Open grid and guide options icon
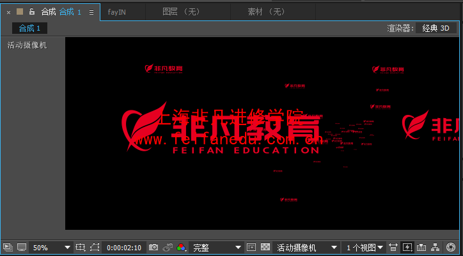The width and height of the screenshot is (463, 256). (81, 247)
